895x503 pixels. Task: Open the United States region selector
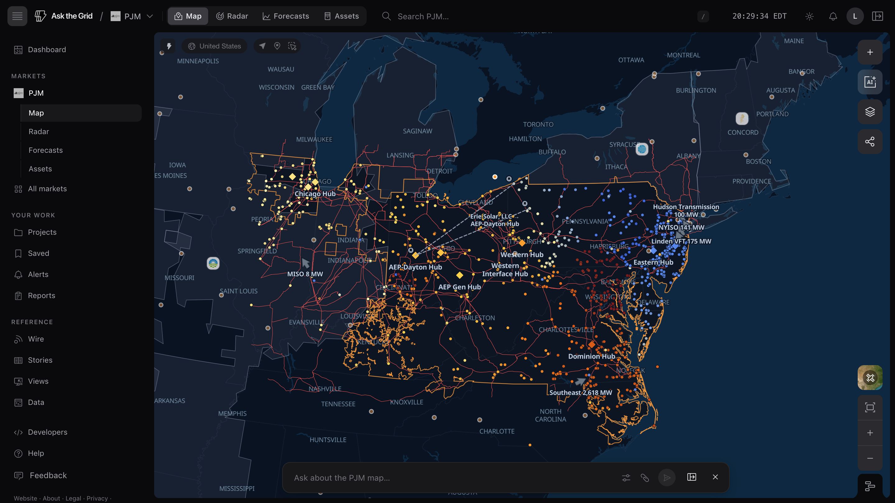[x=214, y=46]
